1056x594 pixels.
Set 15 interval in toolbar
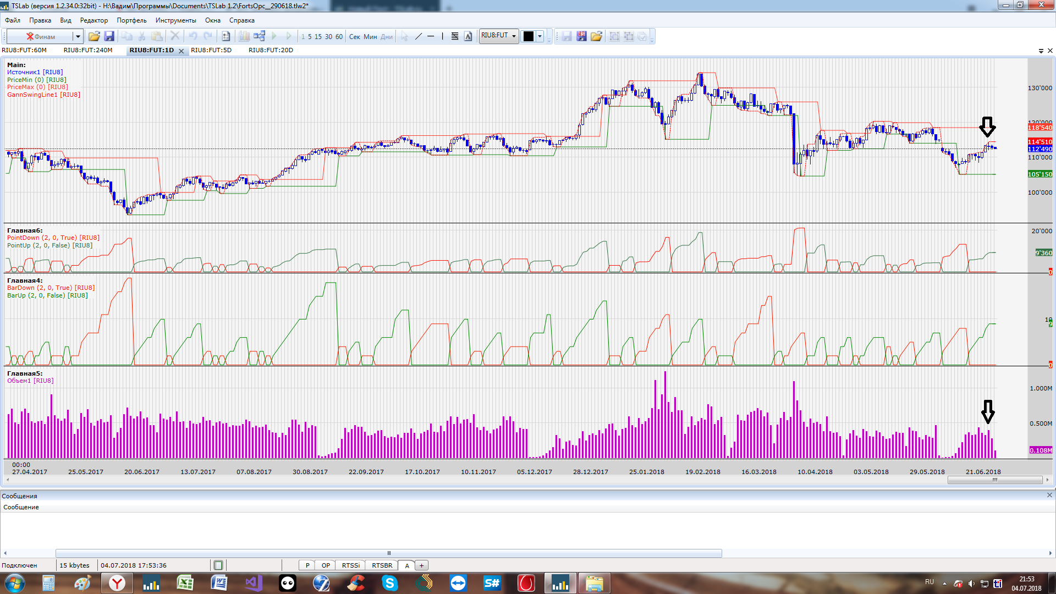pyautogui.click(x=318, y=37)
